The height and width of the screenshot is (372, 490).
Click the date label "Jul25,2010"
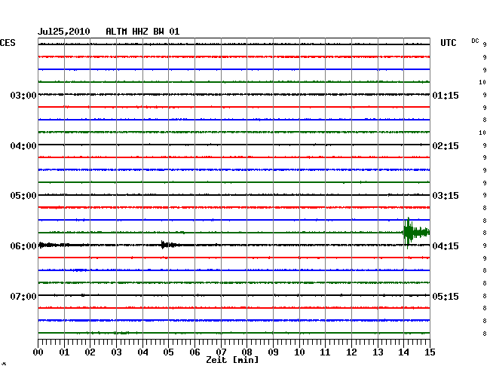(x=64, y=32)
